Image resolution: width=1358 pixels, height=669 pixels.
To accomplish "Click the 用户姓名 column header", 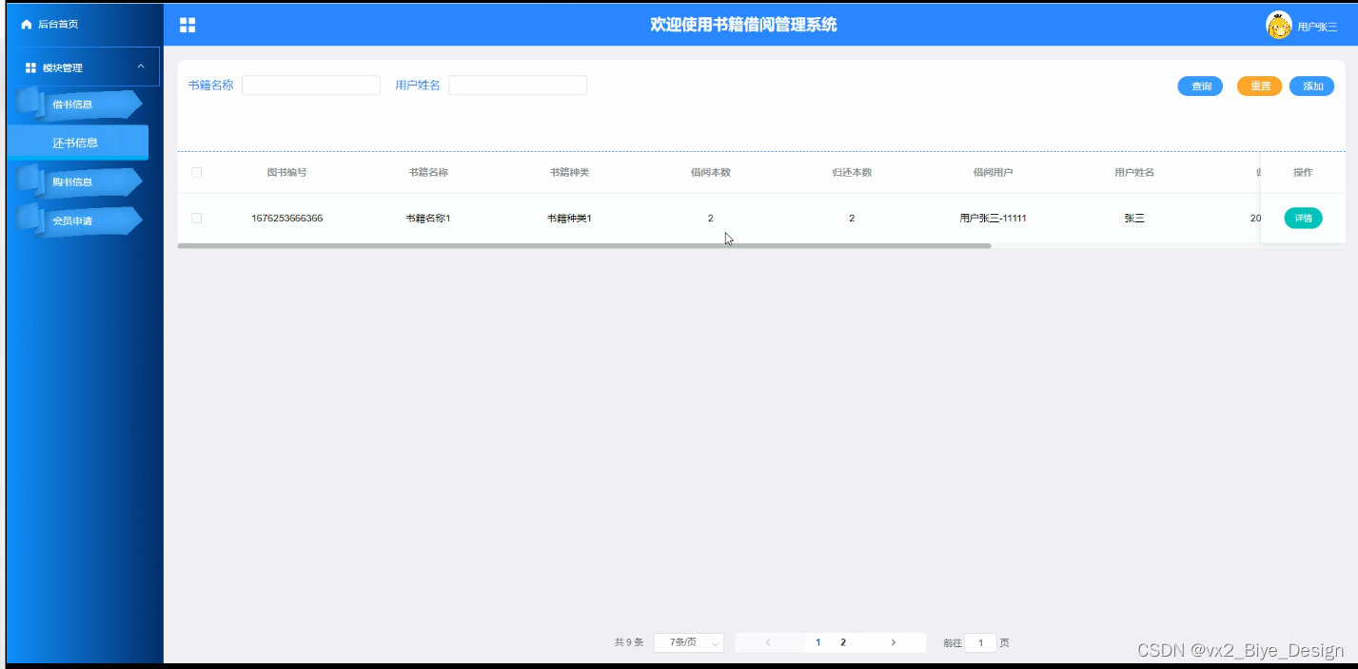I will (x=1134, y=172).
